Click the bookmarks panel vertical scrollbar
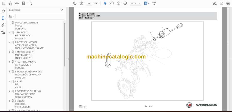The width and height of the screenshot is (232, 112). [64, 44]
